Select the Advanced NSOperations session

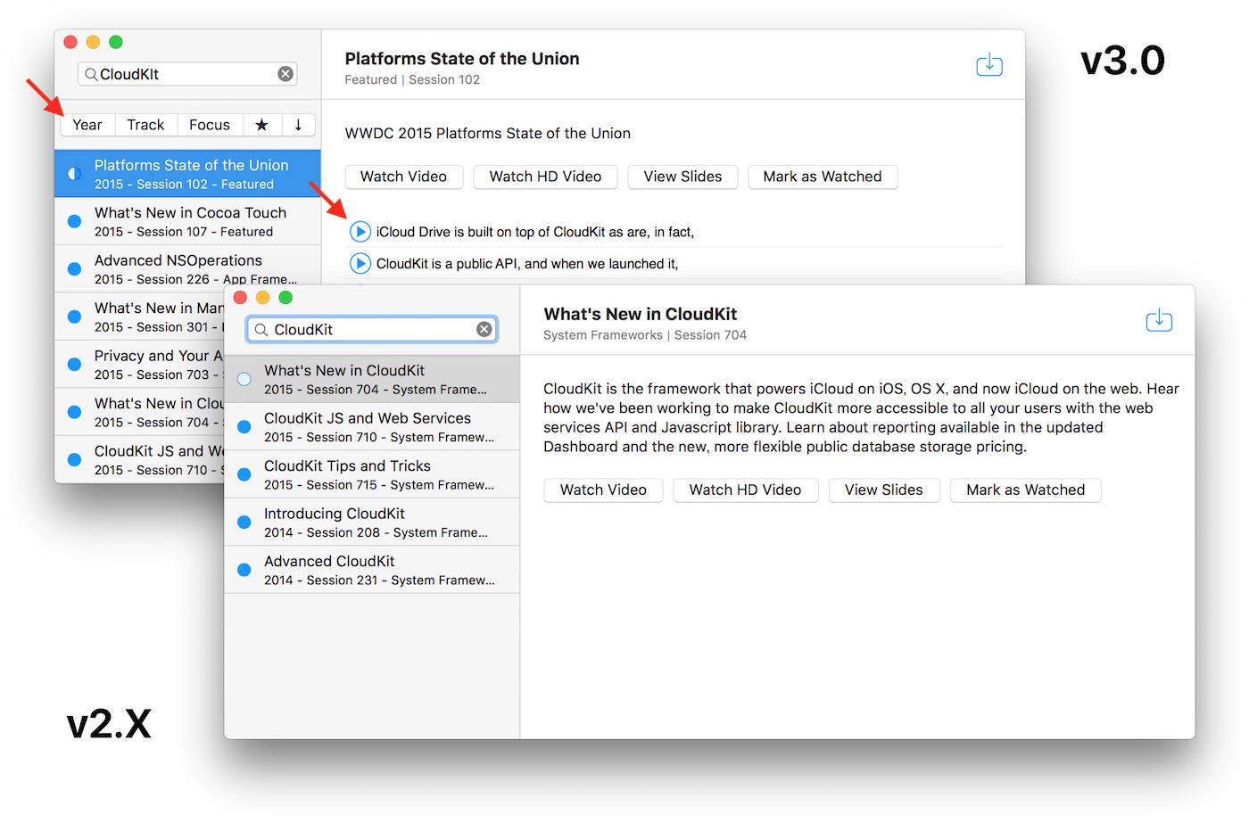point(187,268)
